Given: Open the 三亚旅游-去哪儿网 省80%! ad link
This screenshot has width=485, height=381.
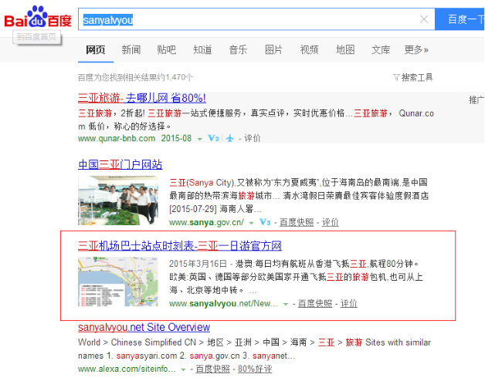Looking at the screenshot, I should coord(142,98).
